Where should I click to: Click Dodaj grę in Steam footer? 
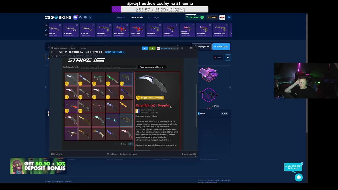coord(57,154)
